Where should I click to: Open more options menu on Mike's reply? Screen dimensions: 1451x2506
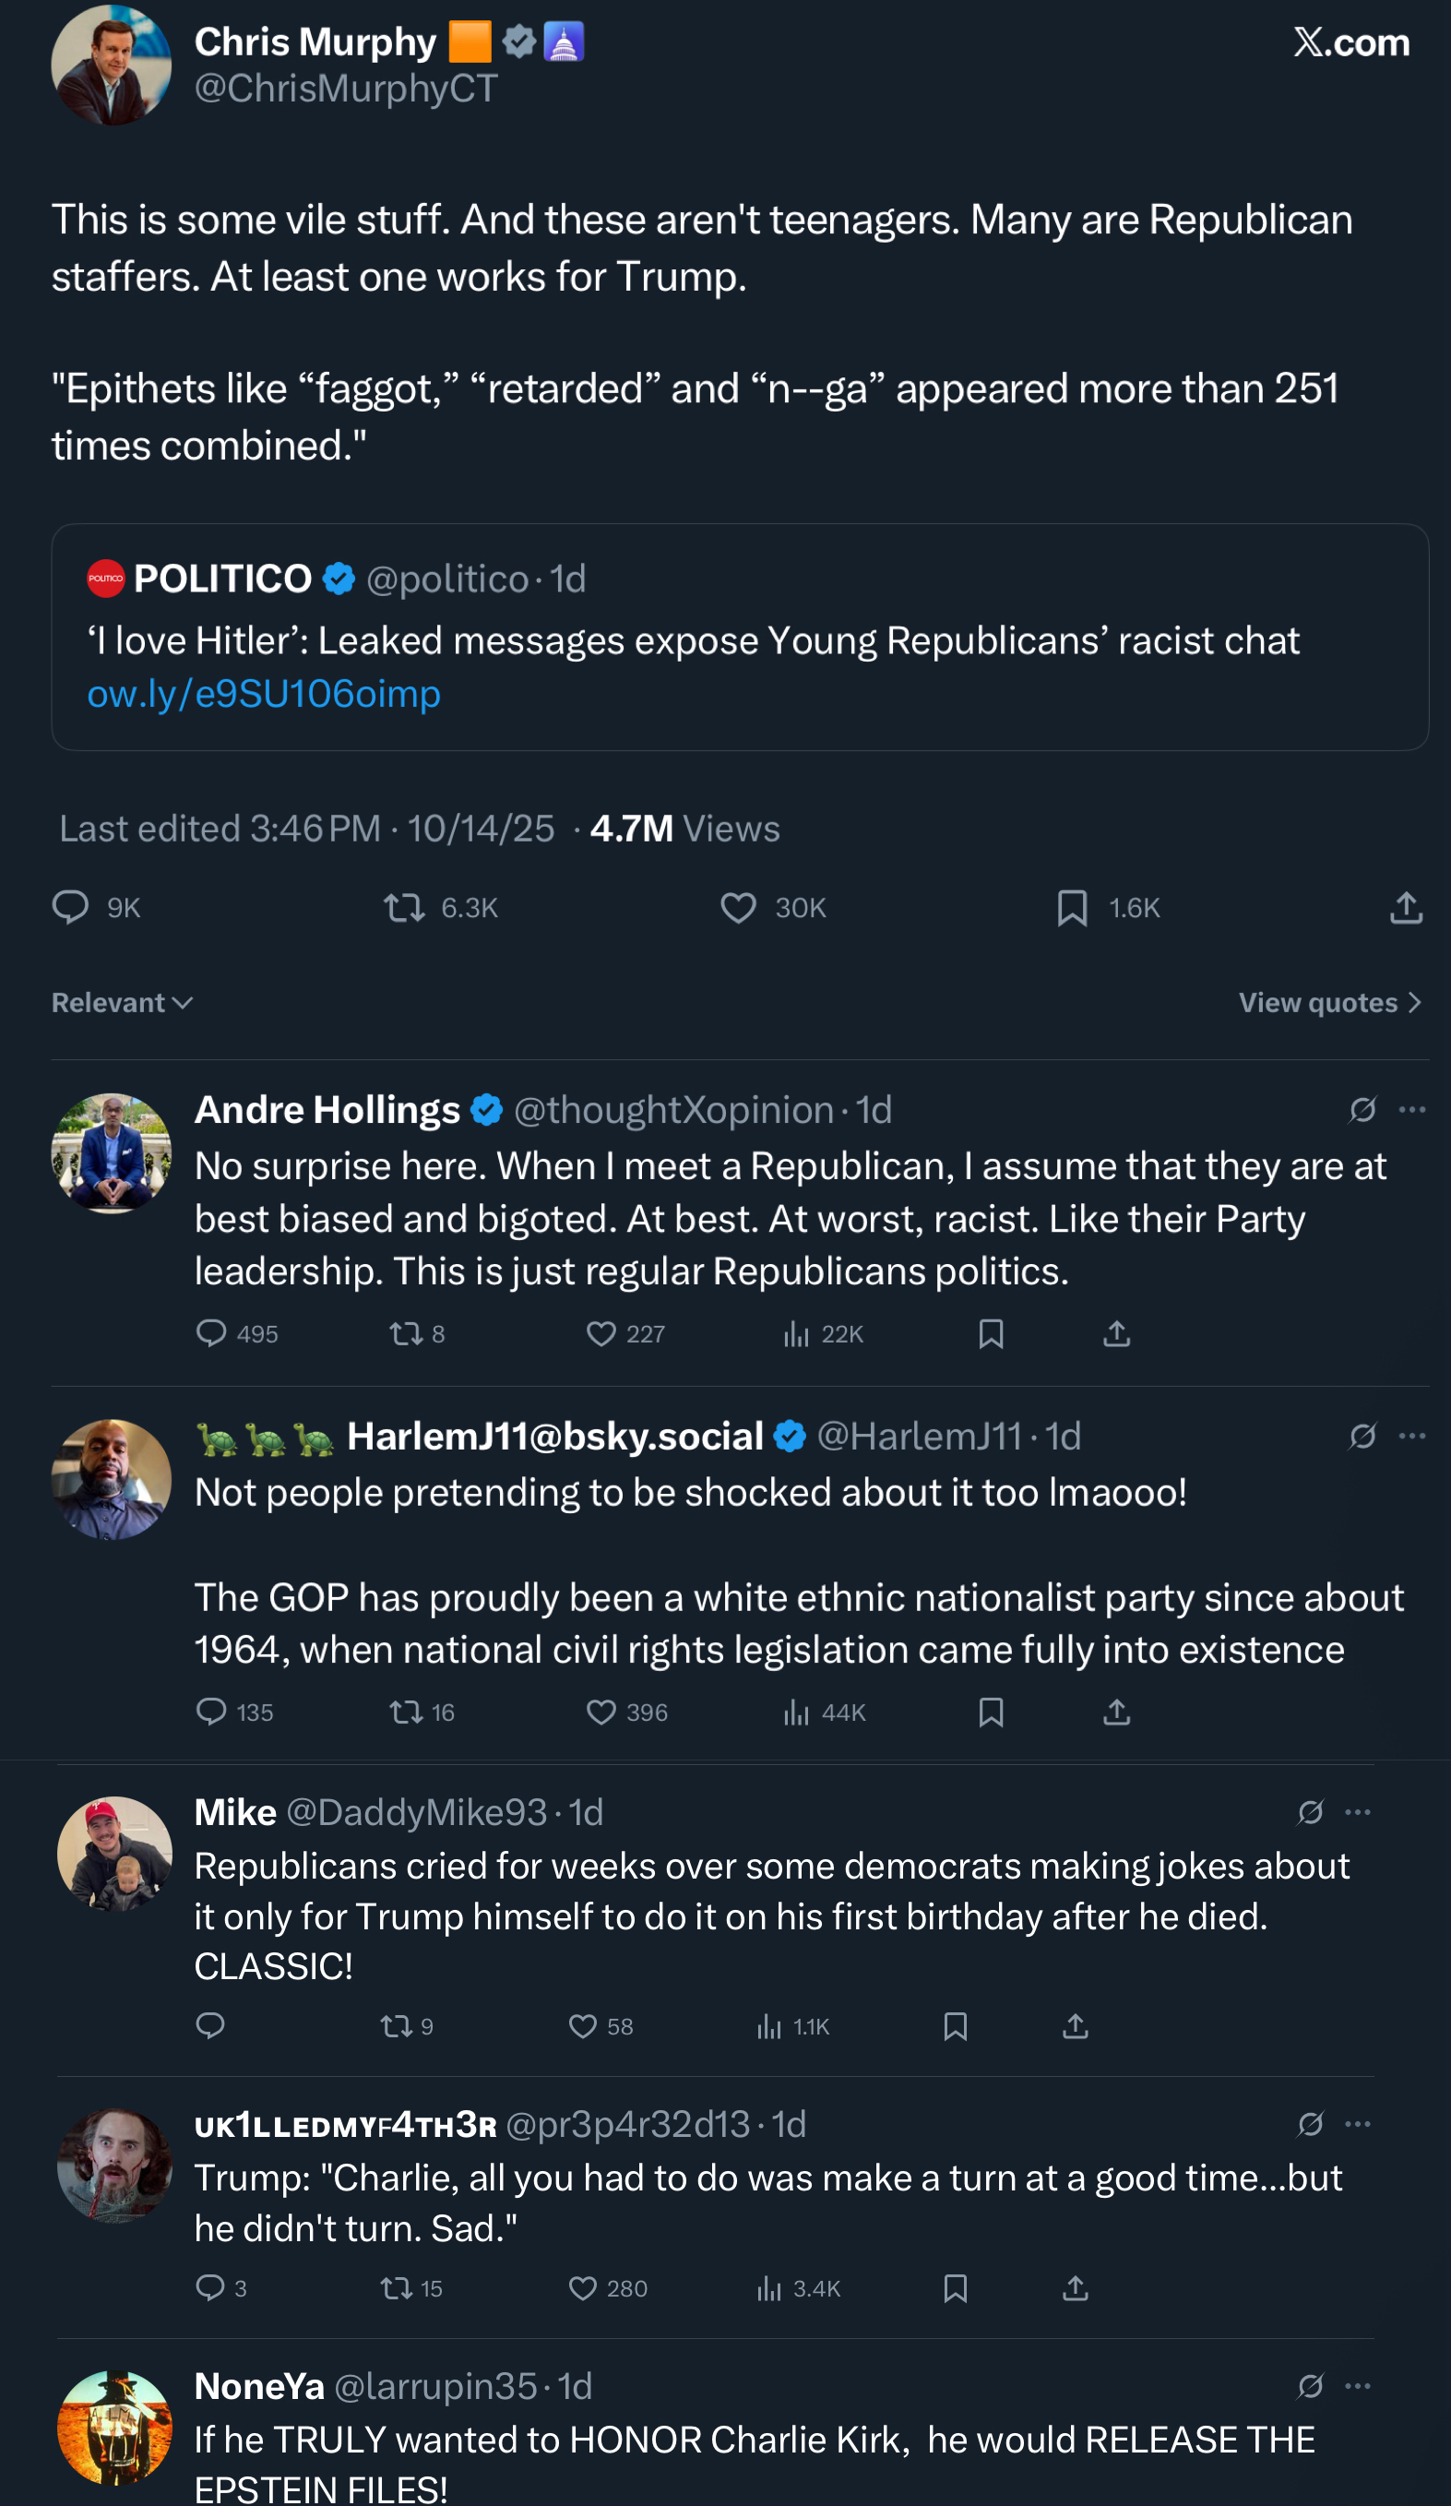[x=1358, y=1812]
